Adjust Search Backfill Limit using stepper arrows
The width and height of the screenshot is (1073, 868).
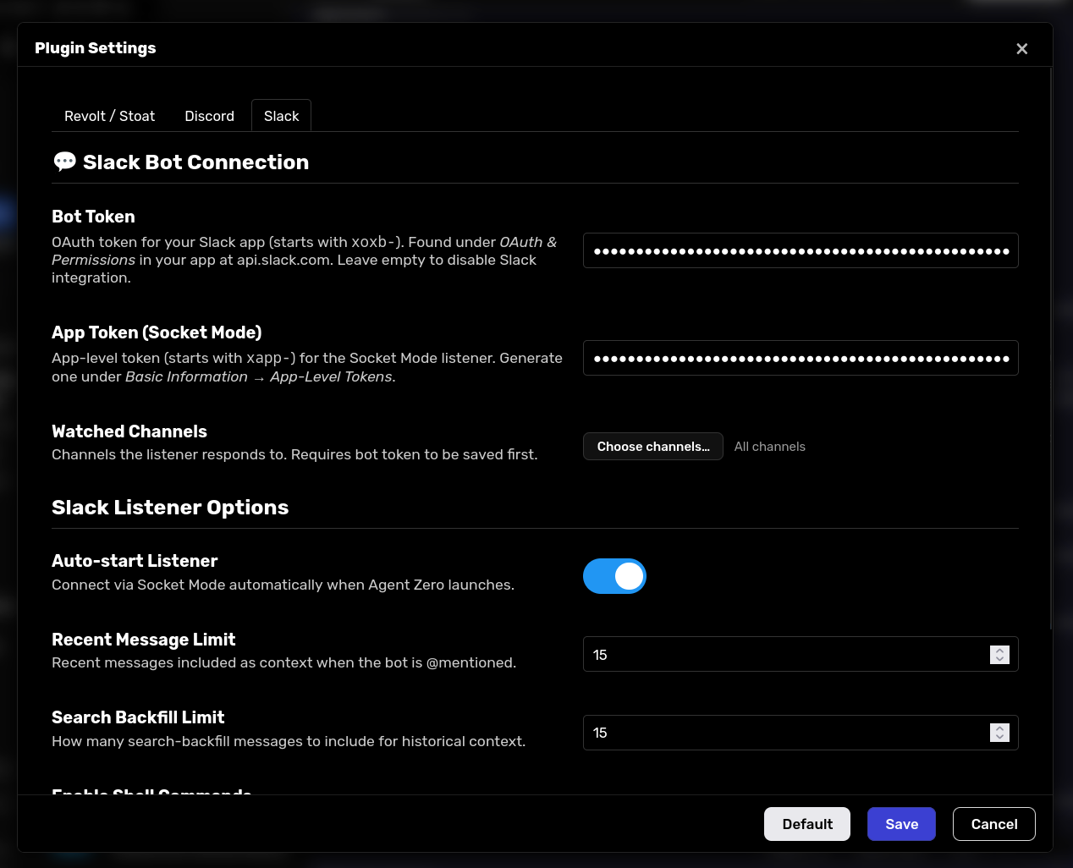click(x=999, y=733)
